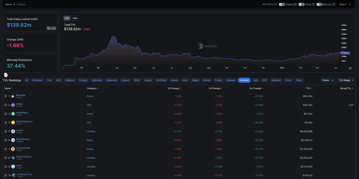Switch to the Solana chain tab
The height and width of the screenshot is (179, 359).
point(175,80)
